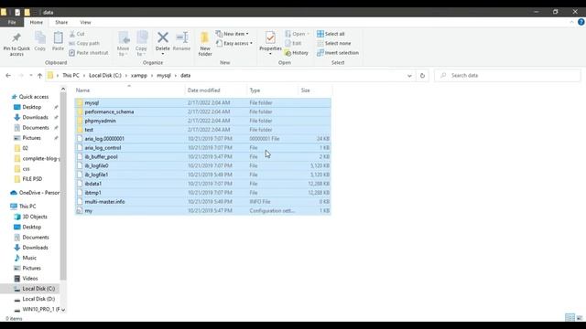Viewport: 586px width, 329px height.
Task: Select the phpmyadmin folder
Action: (x=203, y=121)
